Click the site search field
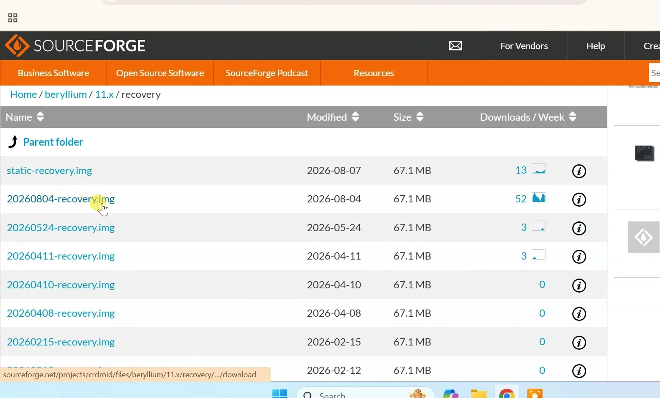 point(654,73)
